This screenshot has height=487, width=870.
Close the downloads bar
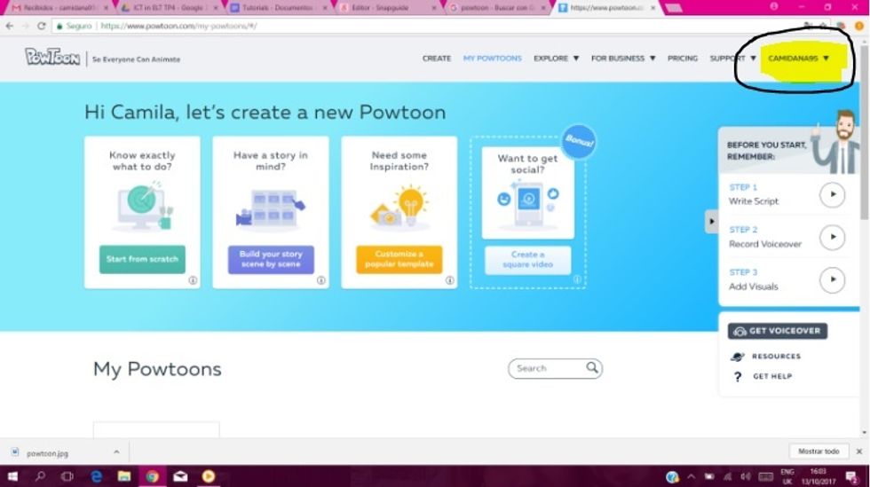pyautogui.click(x=859, y=452)
